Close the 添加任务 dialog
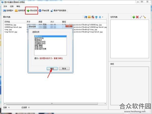Viewport: 152px width, 114px height. pos(69,26)
